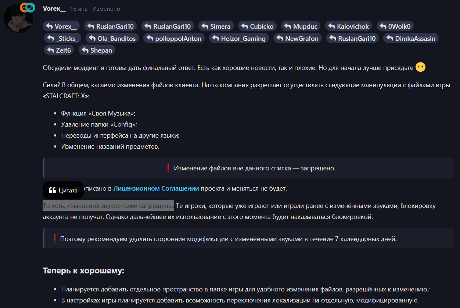
Task: Click reply arrow icon beside NewGrafon
Action: point(280,38)
